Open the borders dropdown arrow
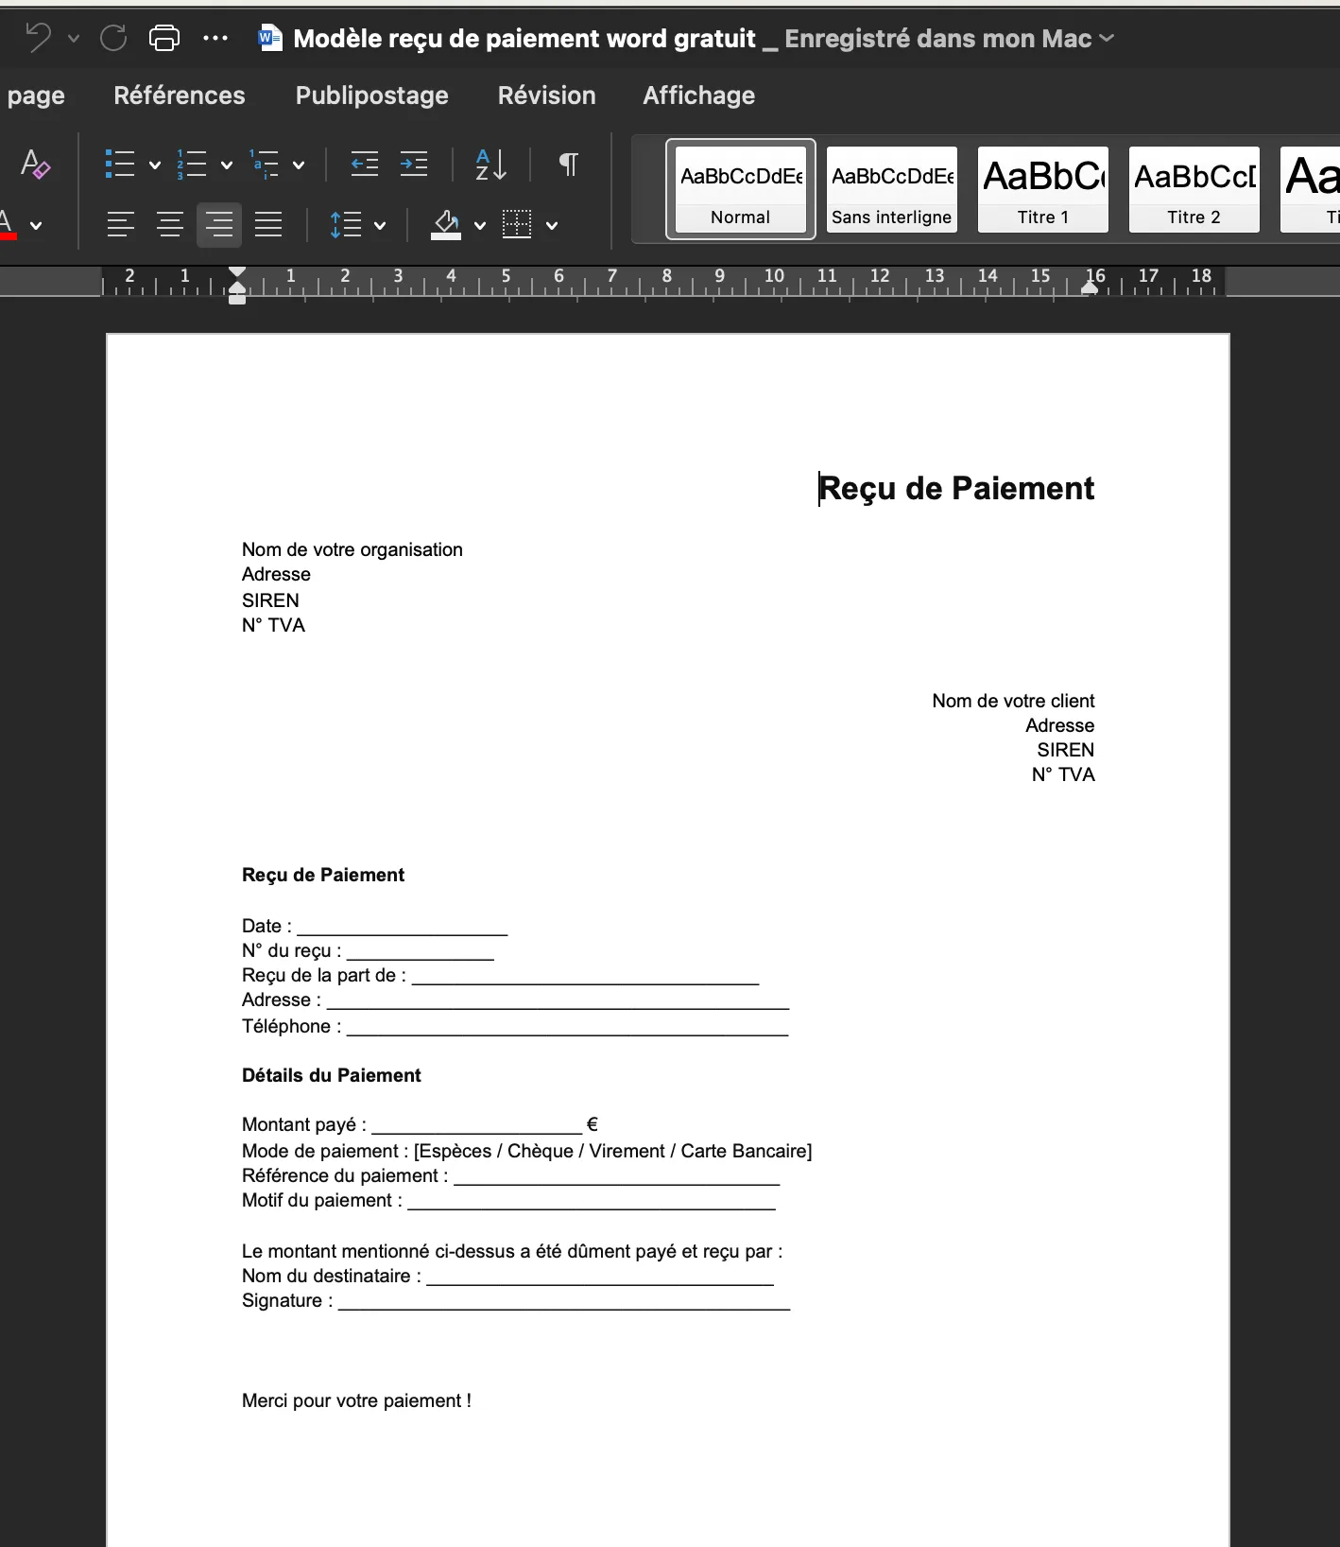This screenshot has height=1547, width=1340. coord(552,226)
